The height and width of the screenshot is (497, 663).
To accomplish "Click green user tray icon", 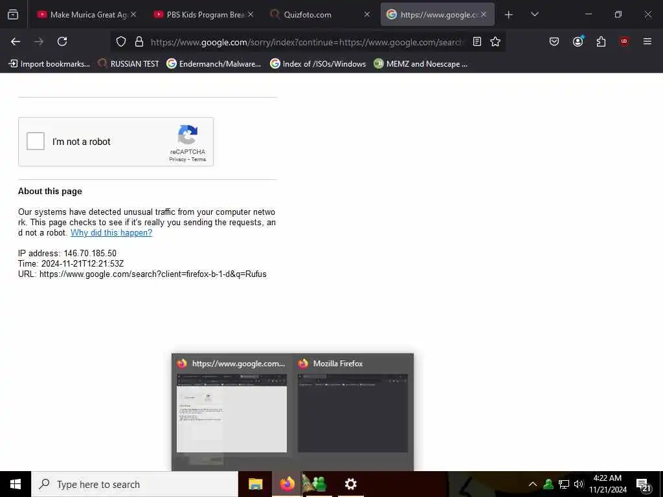I will pos(548,484).
